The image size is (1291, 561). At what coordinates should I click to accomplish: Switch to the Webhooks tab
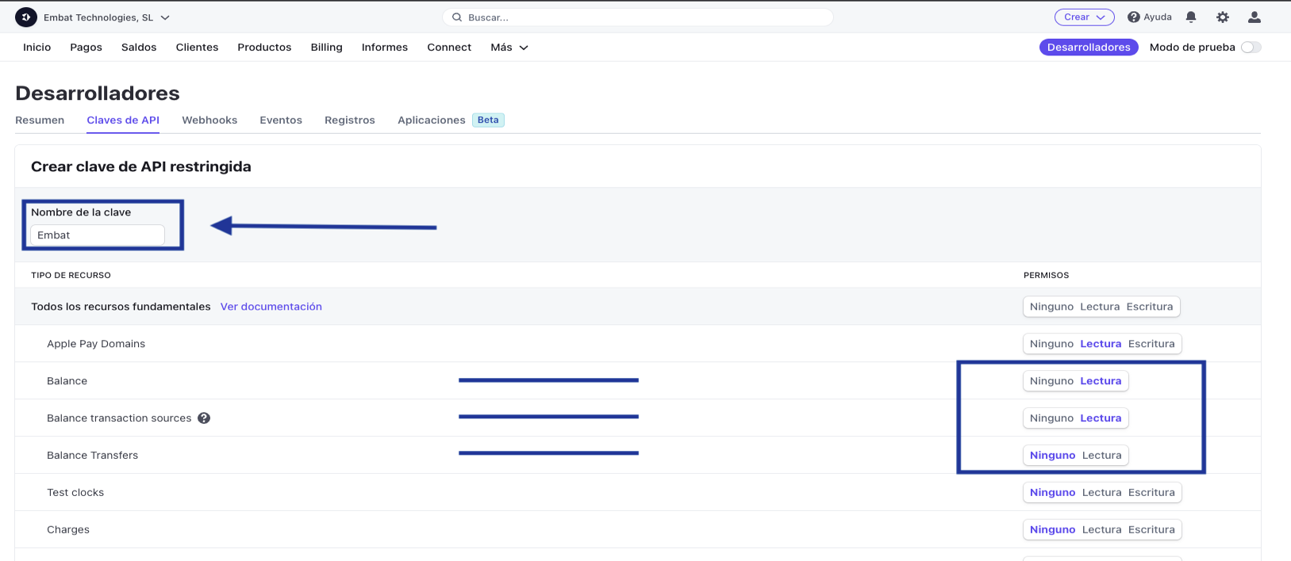point(209,120)
